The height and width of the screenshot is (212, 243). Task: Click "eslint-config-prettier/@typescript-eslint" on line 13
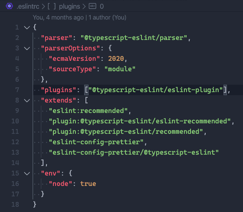tap(134, 152)
